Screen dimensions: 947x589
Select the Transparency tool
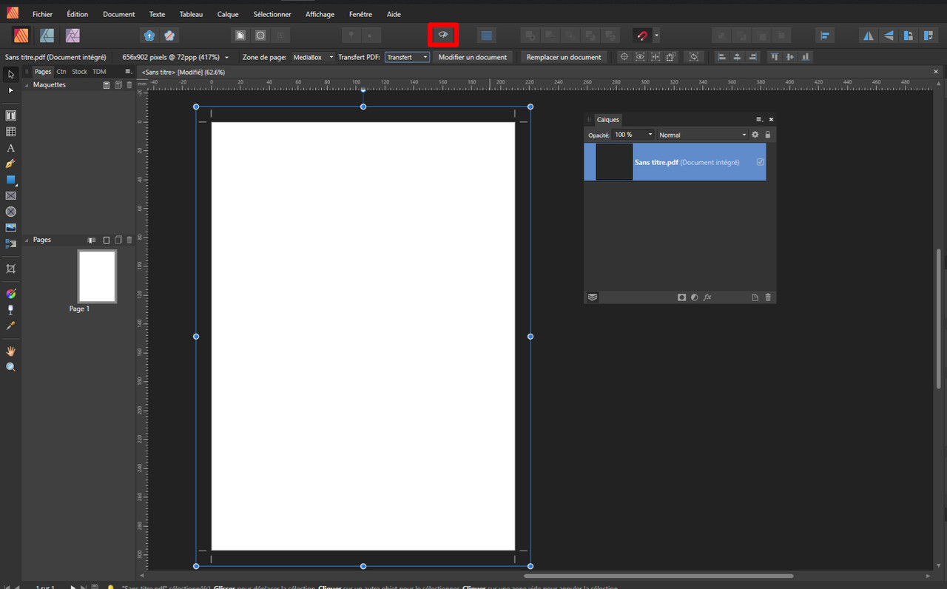[x=10, y=309]
